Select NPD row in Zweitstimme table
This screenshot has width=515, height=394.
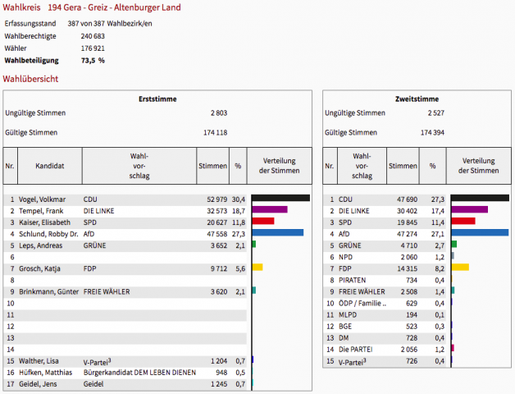point(386,257)
